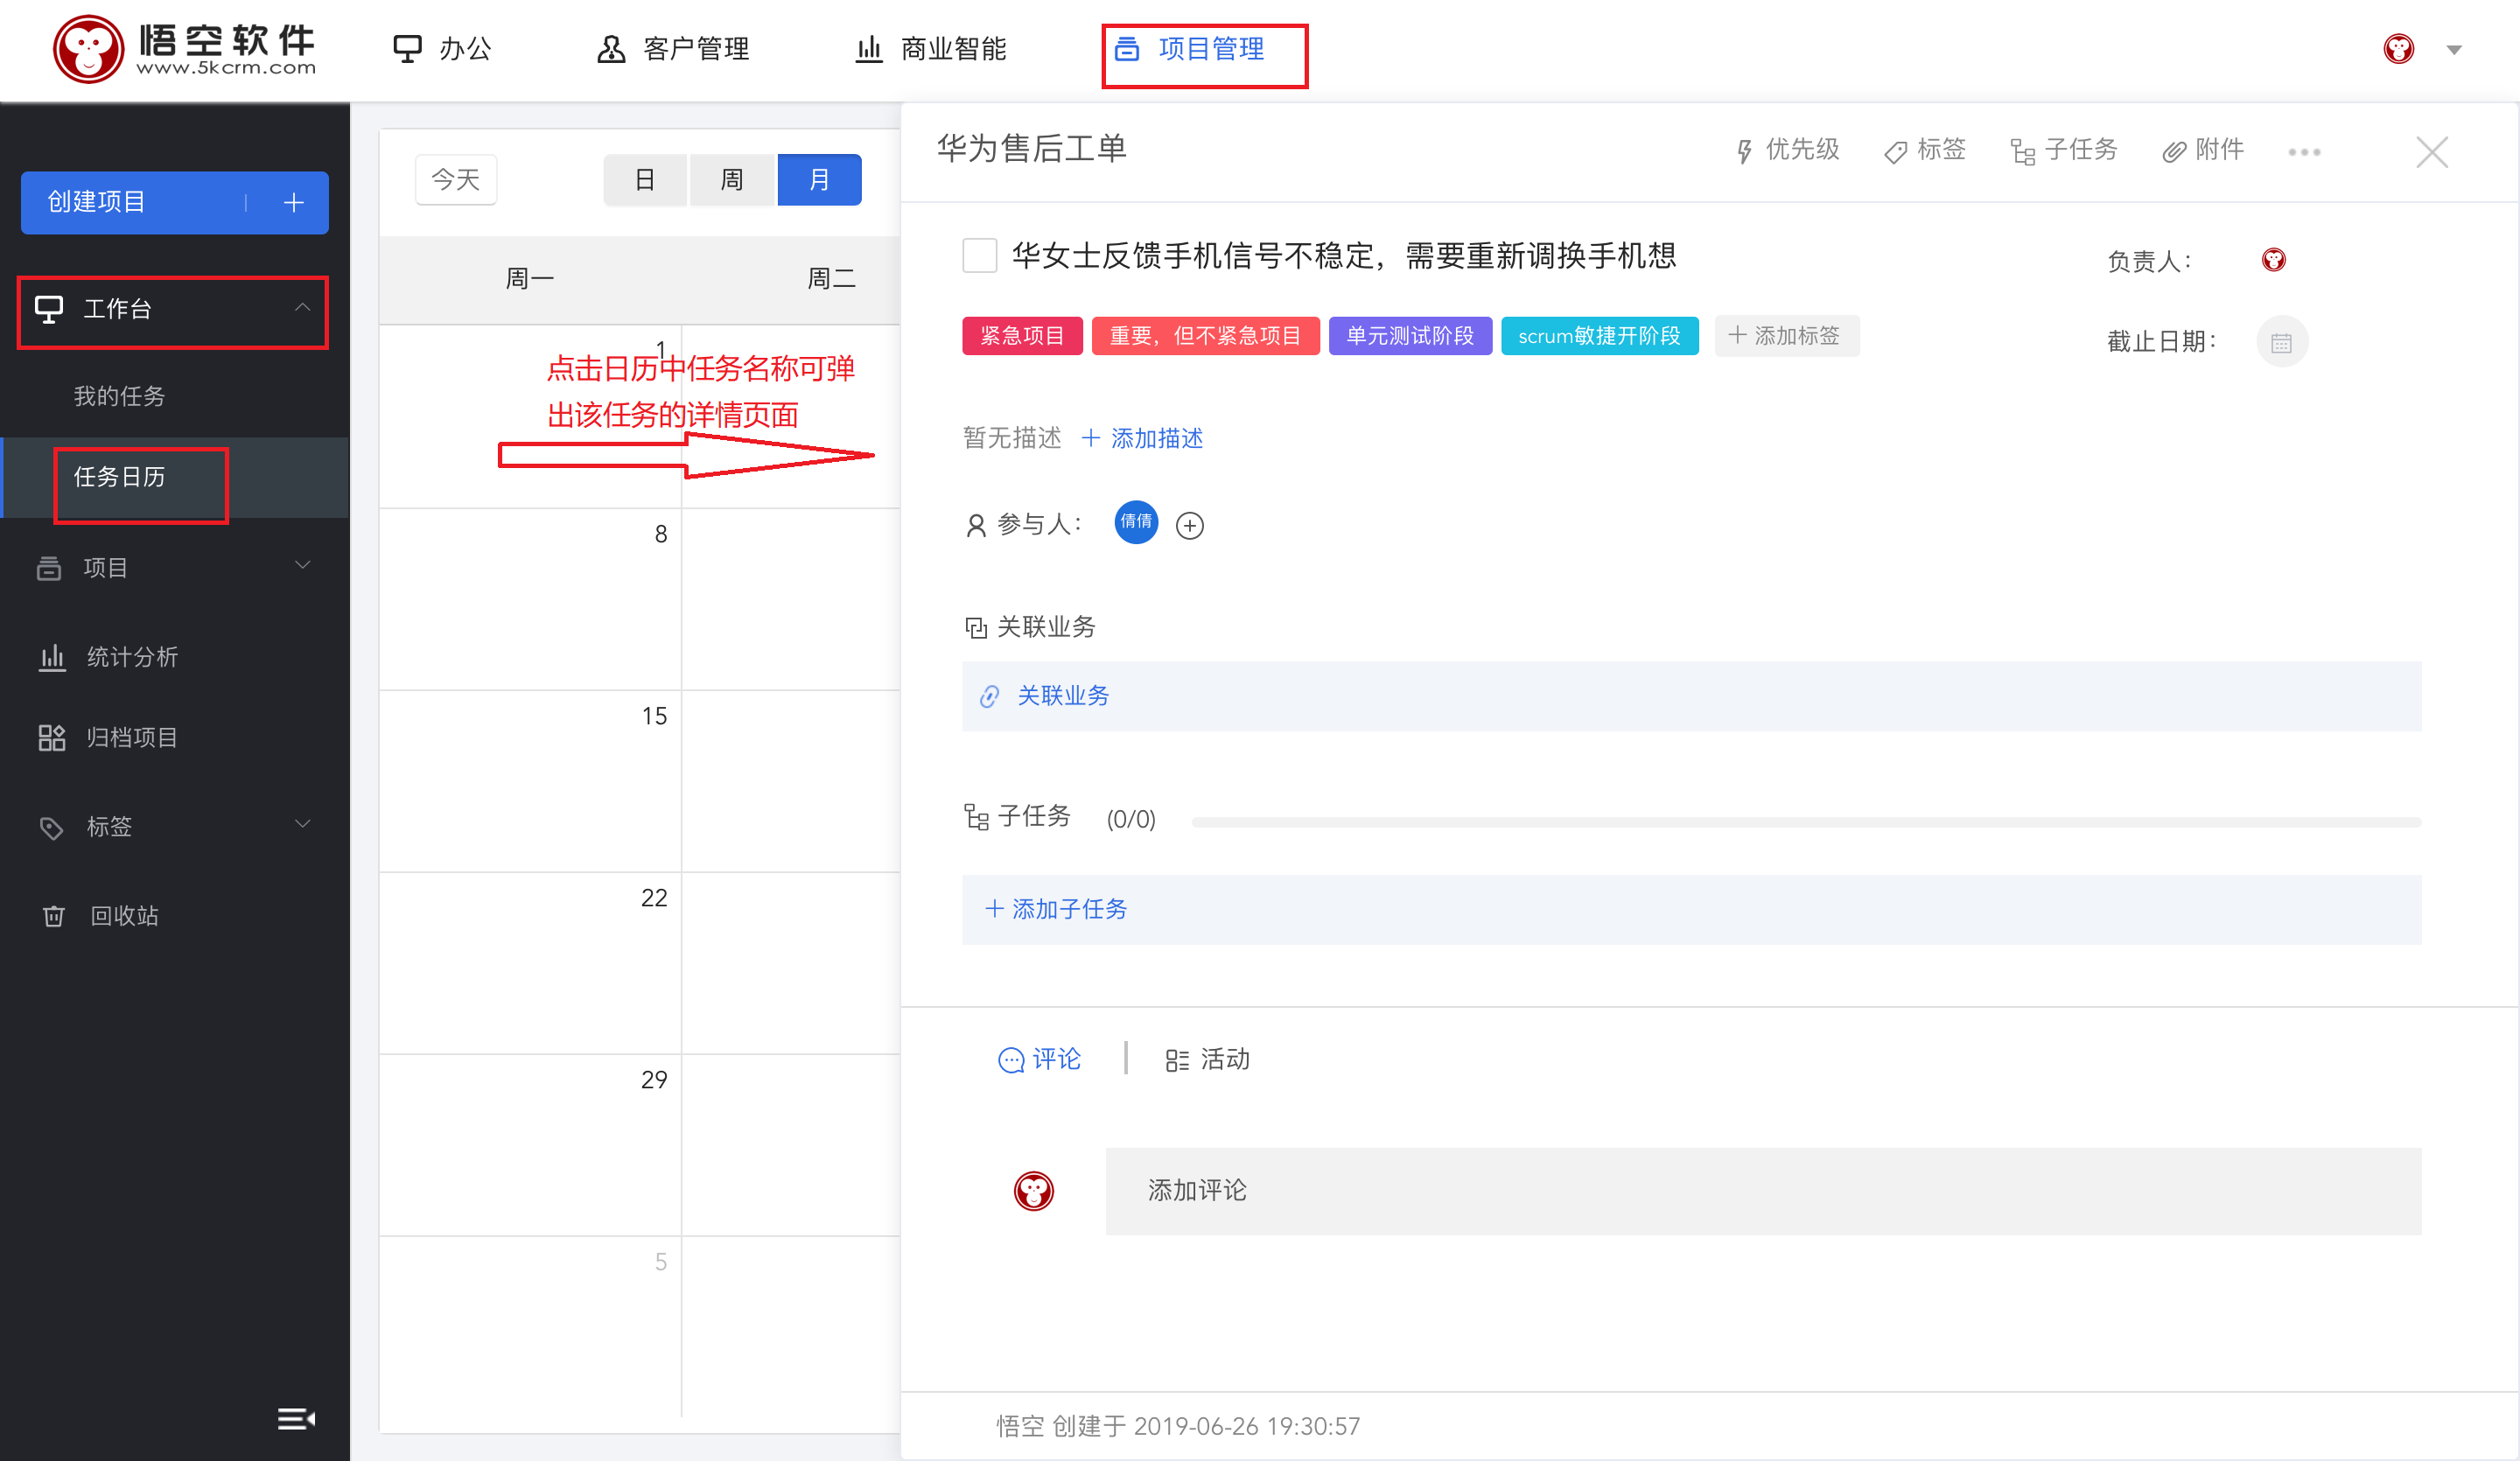Click calendar date 8
The width and height of the screenshot is (2520, 1461).
tap(661, 534)
